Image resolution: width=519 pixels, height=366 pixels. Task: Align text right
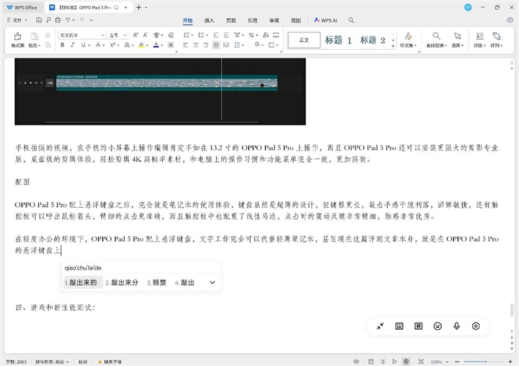206,45
